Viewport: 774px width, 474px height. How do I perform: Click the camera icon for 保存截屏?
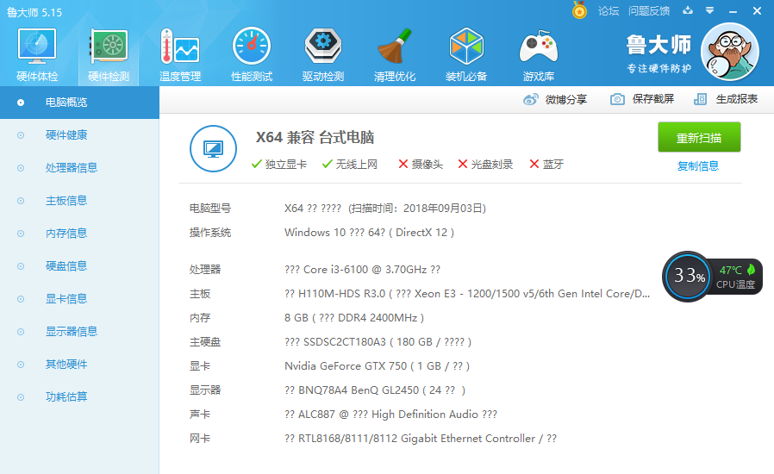[617, 99]
